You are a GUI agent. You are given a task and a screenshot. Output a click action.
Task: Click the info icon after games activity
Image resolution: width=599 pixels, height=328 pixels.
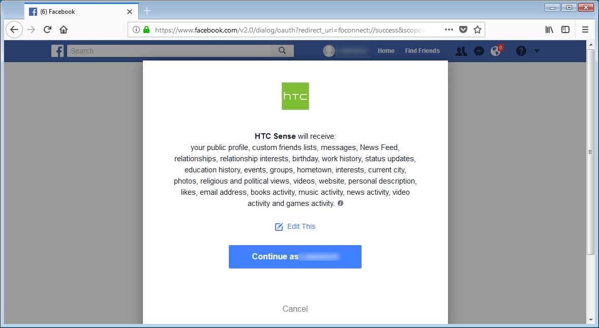[x=340, y=203]
